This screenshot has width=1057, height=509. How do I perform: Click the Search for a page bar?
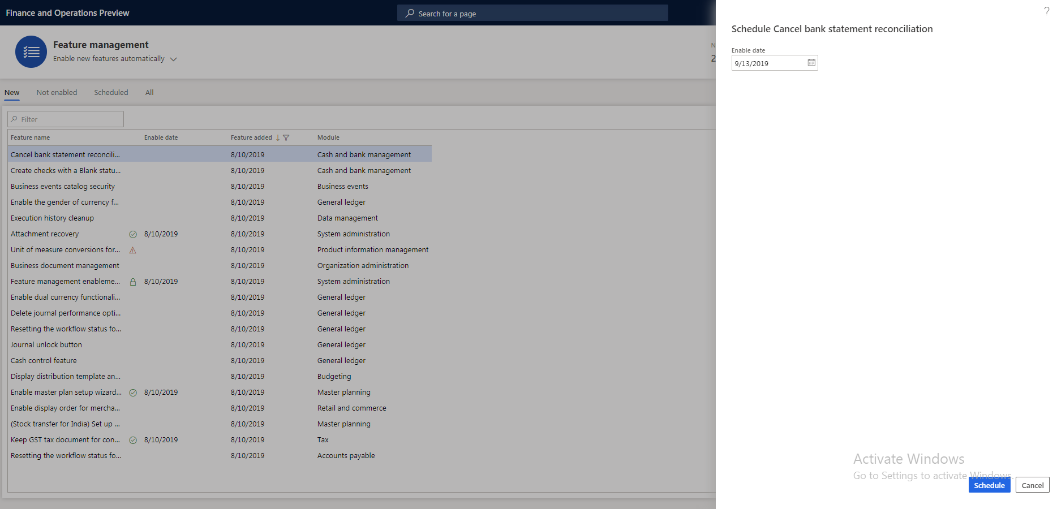pyautogui.click(x=532, y=12)
